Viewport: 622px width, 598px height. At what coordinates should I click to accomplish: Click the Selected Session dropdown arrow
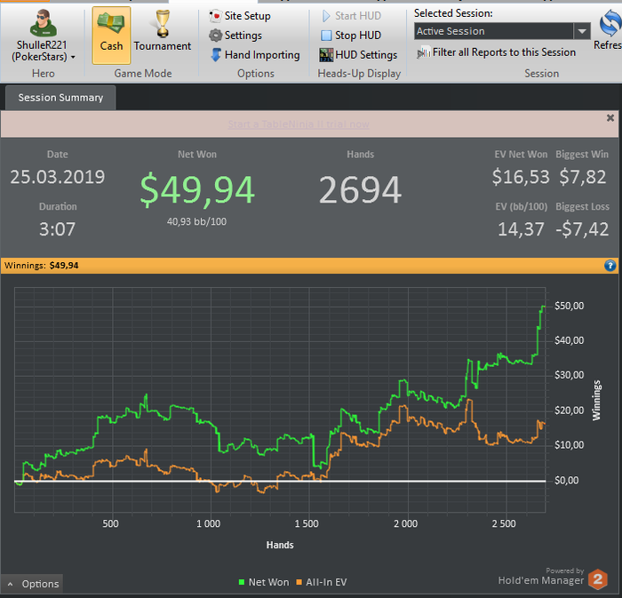pyautogui.click(x=582, y=31)
